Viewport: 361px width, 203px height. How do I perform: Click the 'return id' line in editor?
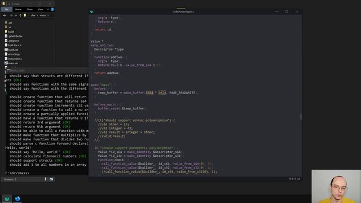pyautogui.click(x=103, y=29)
